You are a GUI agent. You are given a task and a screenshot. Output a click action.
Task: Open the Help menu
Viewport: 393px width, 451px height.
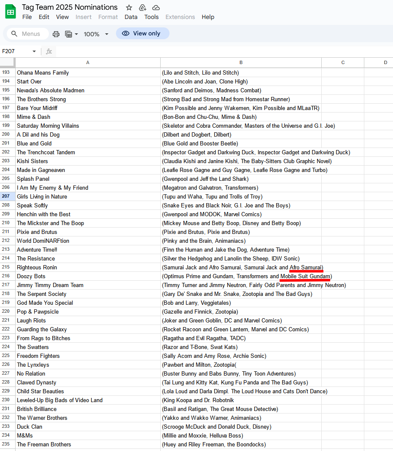click(x=208, y=17)
